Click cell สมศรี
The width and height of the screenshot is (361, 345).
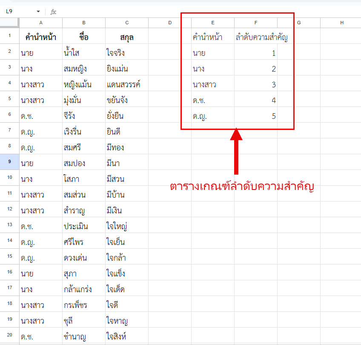click(x=84, y=146)
